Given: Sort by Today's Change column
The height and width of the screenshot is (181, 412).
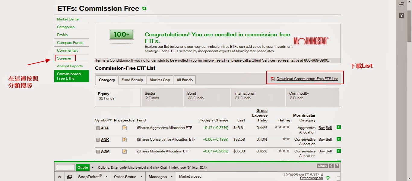Looking at the screenshot, I should pyautogui.click(x=214, y=120).
